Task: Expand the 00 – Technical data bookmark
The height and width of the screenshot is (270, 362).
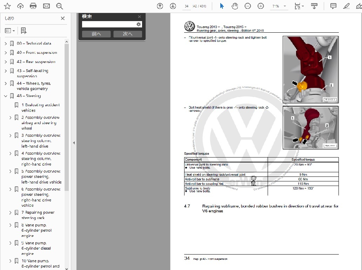Action: 6,44
